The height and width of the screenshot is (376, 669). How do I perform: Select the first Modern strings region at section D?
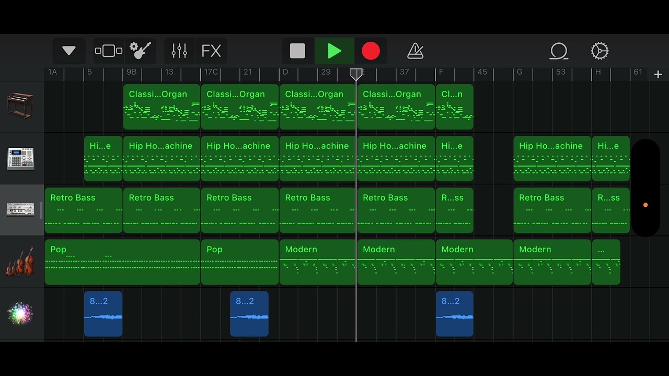click(x=318, y=262)
